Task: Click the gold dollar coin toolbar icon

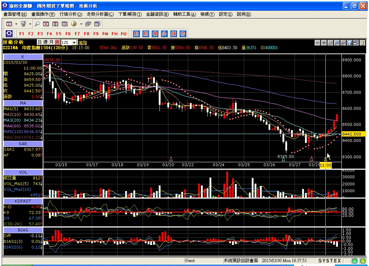Action: click(74, 24)
